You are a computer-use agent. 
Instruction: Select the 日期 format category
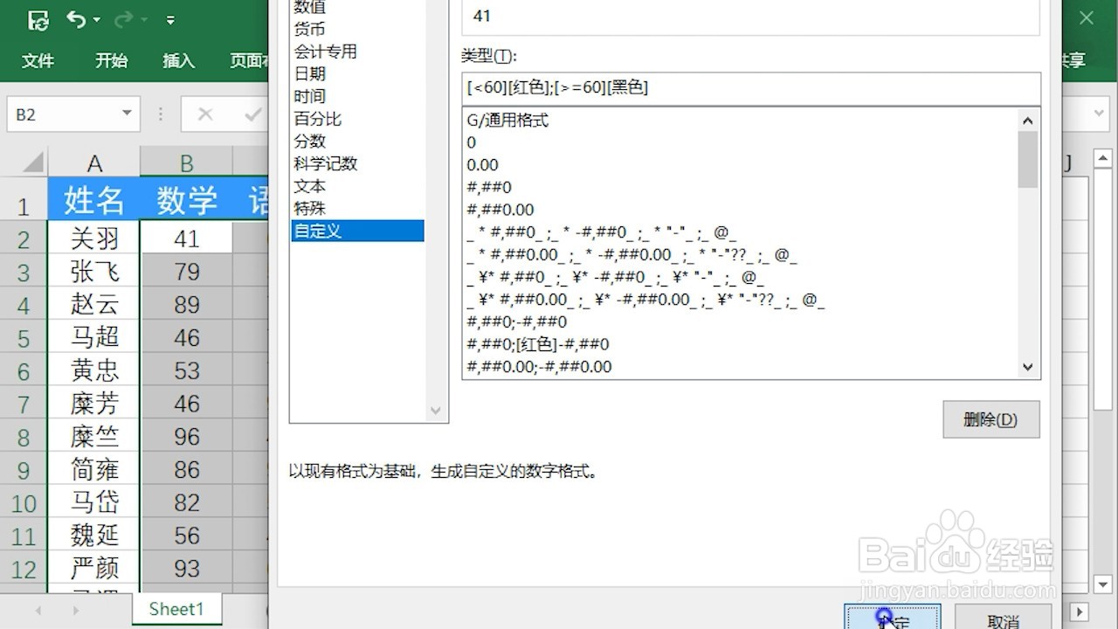(x=311, y=73)
